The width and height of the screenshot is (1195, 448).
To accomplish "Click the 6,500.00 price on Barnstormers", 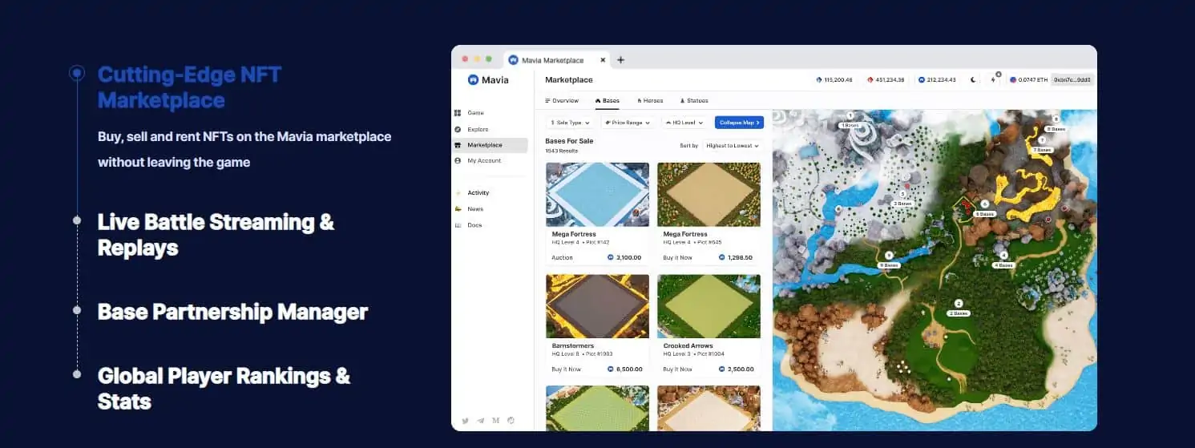I will click(624, 369).
